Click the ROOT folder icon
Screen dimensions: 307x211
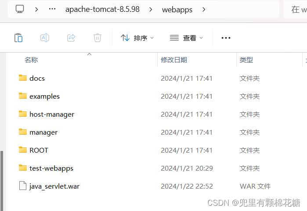[x=23, y=150]
